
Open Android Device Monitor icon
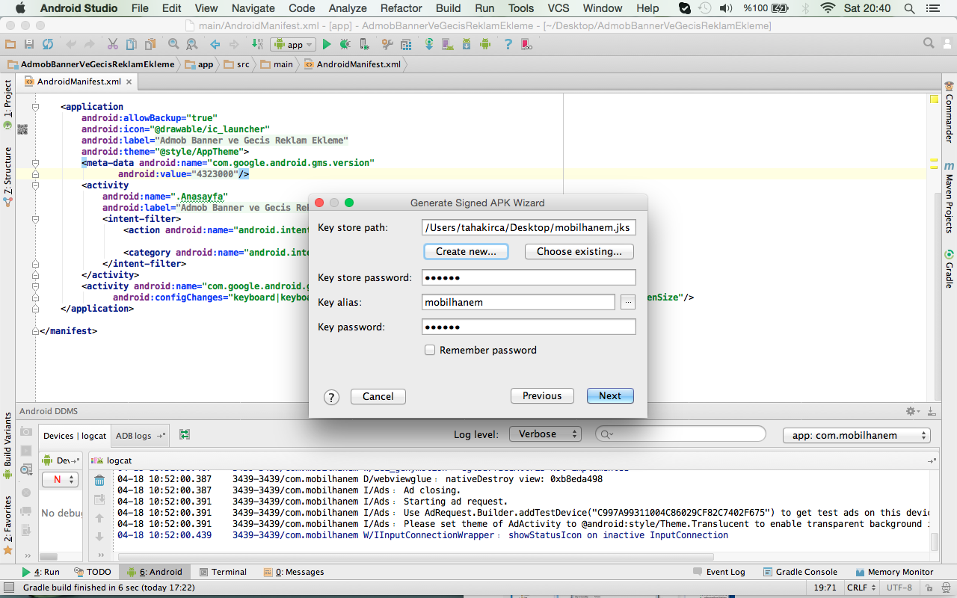485,45
